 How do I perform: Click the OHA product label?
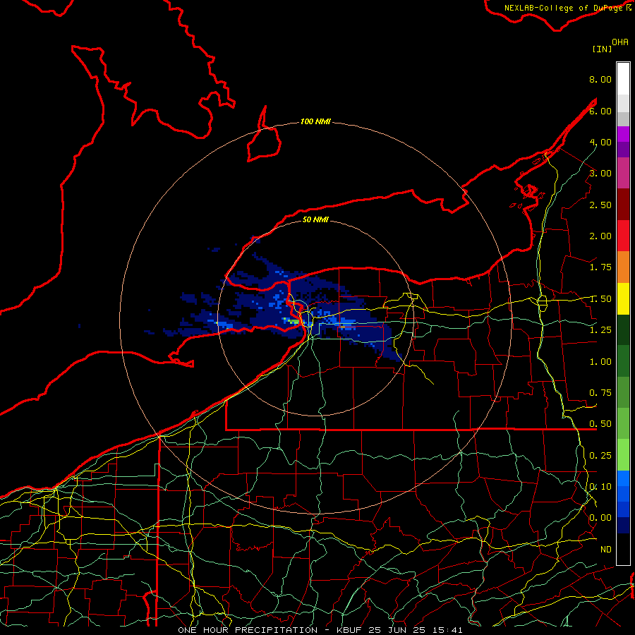(620, 42)
